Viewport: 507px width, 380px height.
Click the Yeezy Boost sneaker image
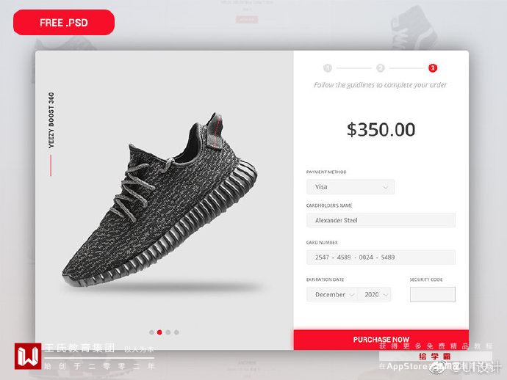[159, 200]
